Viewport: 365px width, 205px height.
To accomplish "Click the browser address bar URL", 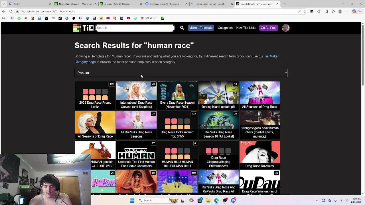I will (48, 11).
